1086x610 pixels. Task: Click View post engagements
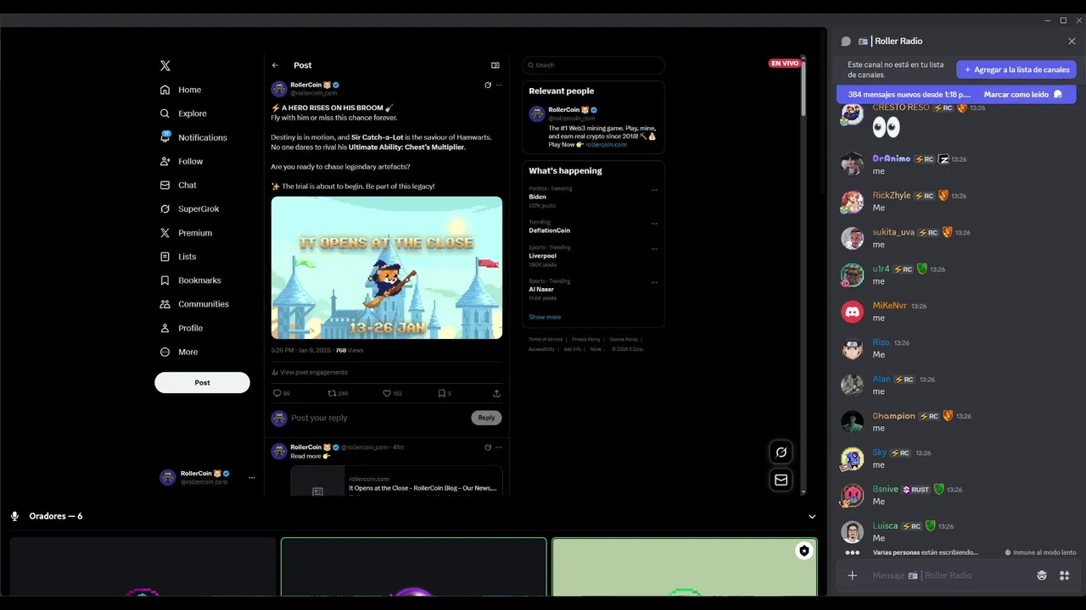(x=310, y=372)
